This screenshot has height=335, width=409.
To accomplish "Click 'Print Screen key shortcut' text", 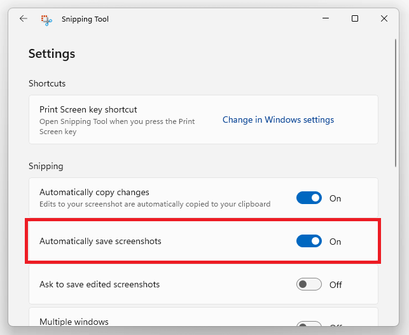I will (x=88, y=109).
